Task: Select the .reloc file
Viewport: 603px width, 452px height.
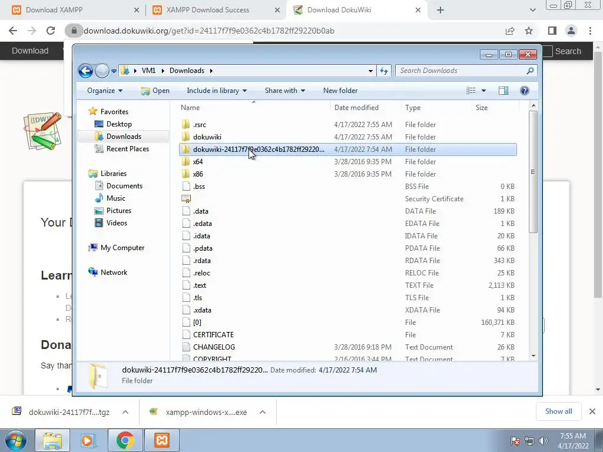Action: tap(347, 273)
